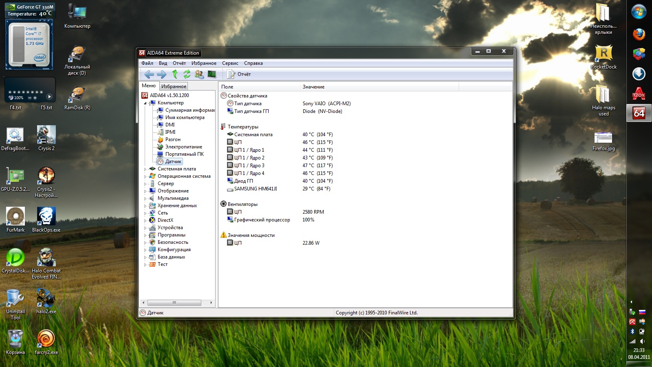Image resolution: width=652 pixels, height=367 pixels.
Task: Open the users icon in the toolbar
Action: pos(199,74)
